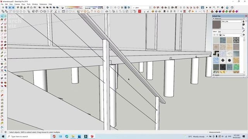Click the play animation button
Viewport: 248px width, 139px height.
coord(207,7)
